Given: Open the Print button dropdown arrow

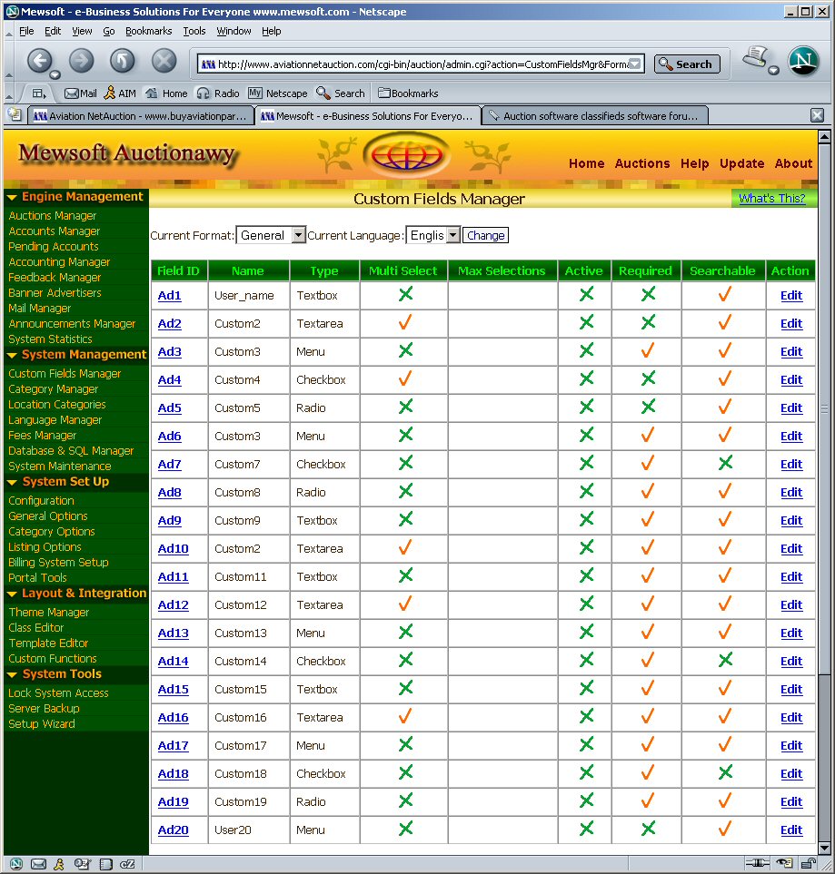Looking at the screenshot, I should click(x=773, y=70).
